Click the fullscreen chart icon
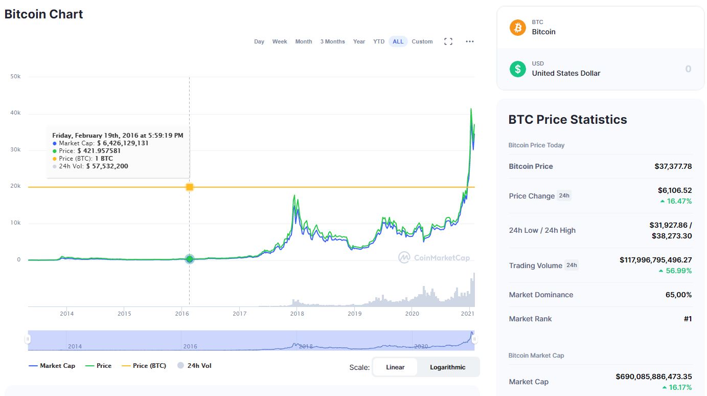Image resolution: width=707 pixels, height=396 pixels. (x=448, y=41)
